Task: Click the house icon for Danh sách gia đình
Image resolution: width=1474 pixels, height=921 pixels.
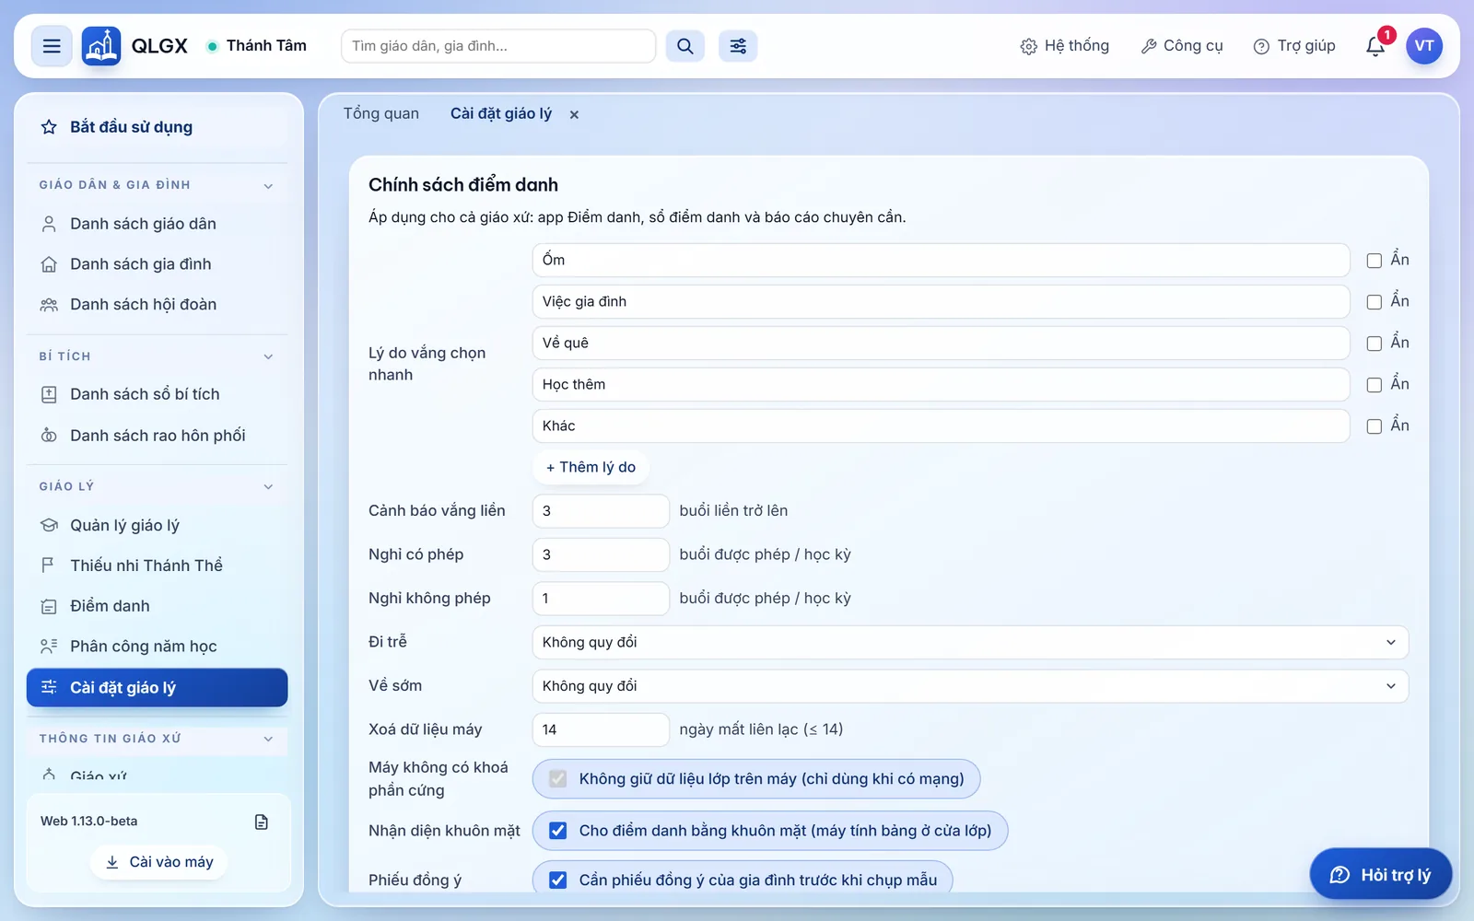Action: [49, 264]
